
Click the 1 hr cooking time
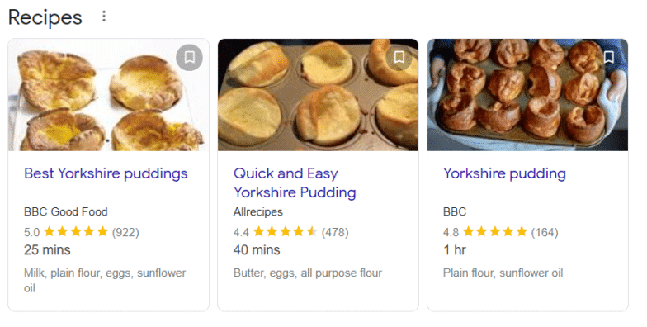pyautogui.click(x=454, y=249)
